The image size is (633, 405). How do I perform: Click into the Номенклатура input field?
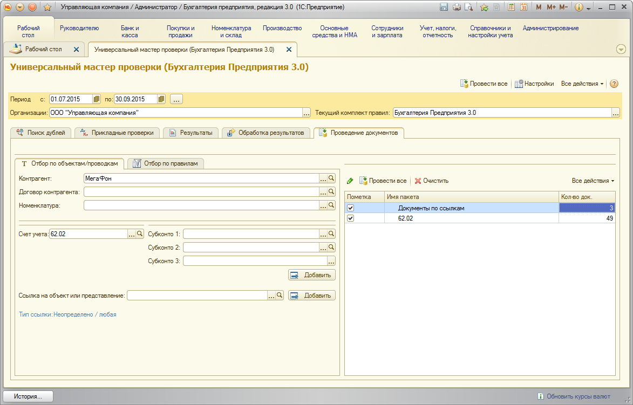(x=201, y=205)
